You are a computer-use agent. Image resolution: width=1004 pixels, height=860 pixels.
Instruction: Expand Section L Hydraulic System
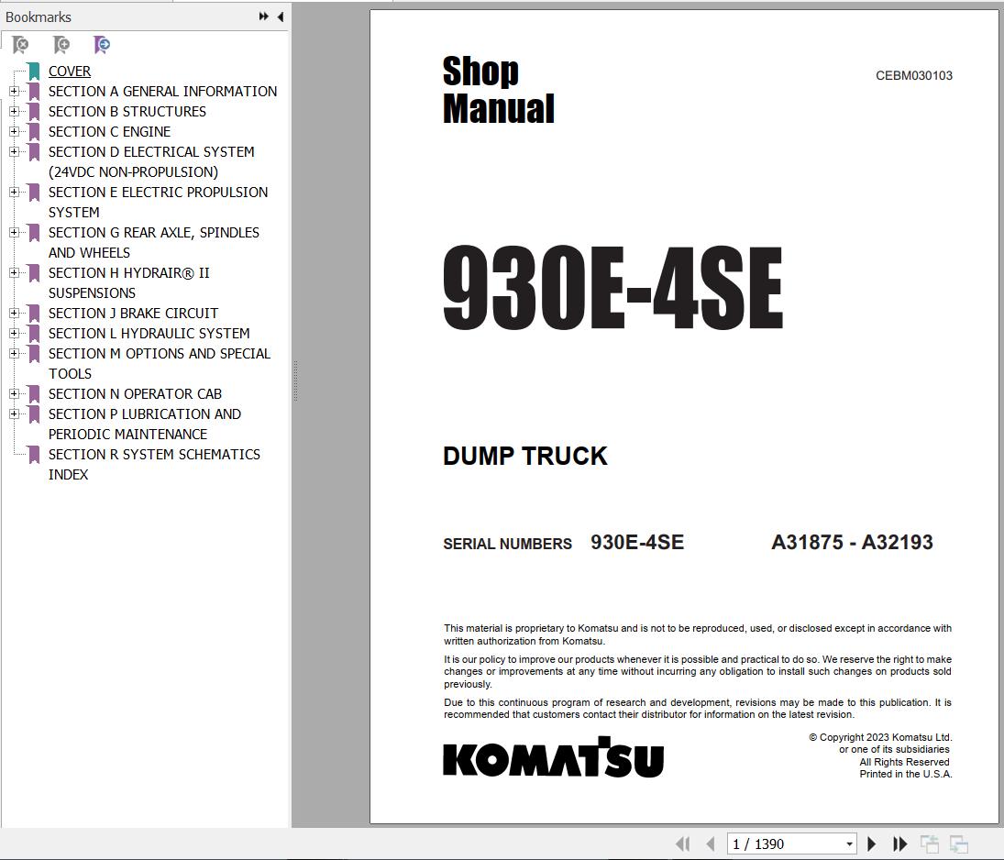[14, 333]
